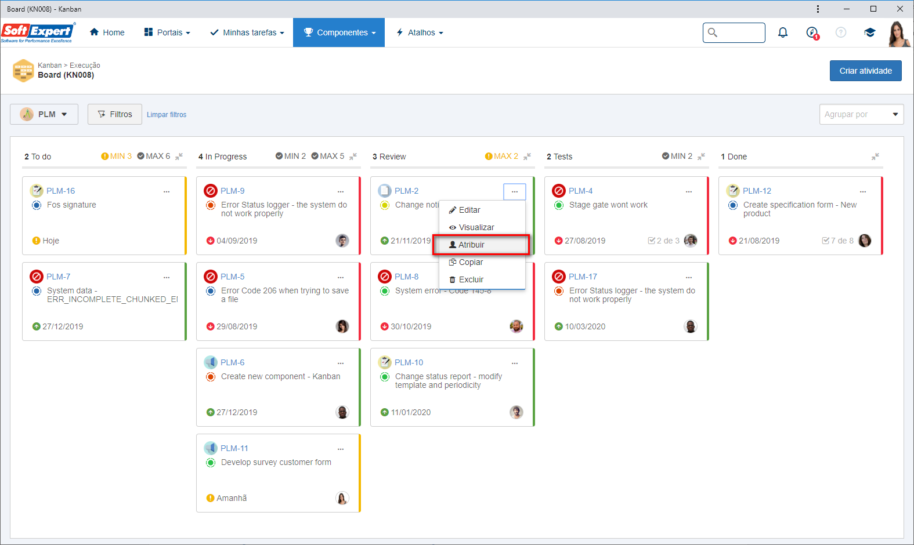The image size is (914, 545).
Task: Click the task type icon on PLM-16
Action: [37, 191]
